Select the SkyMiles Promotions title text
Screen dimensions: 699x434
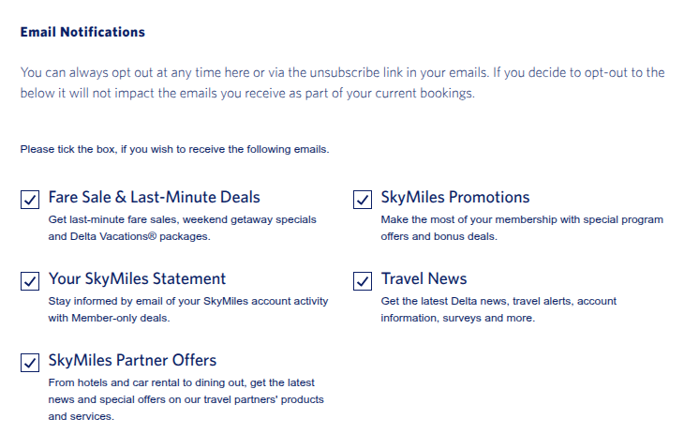[455, 197]
